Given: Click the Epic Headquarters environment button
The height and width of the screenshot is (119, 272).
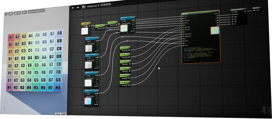Looking at the screenshot, I should click(36, 11).
